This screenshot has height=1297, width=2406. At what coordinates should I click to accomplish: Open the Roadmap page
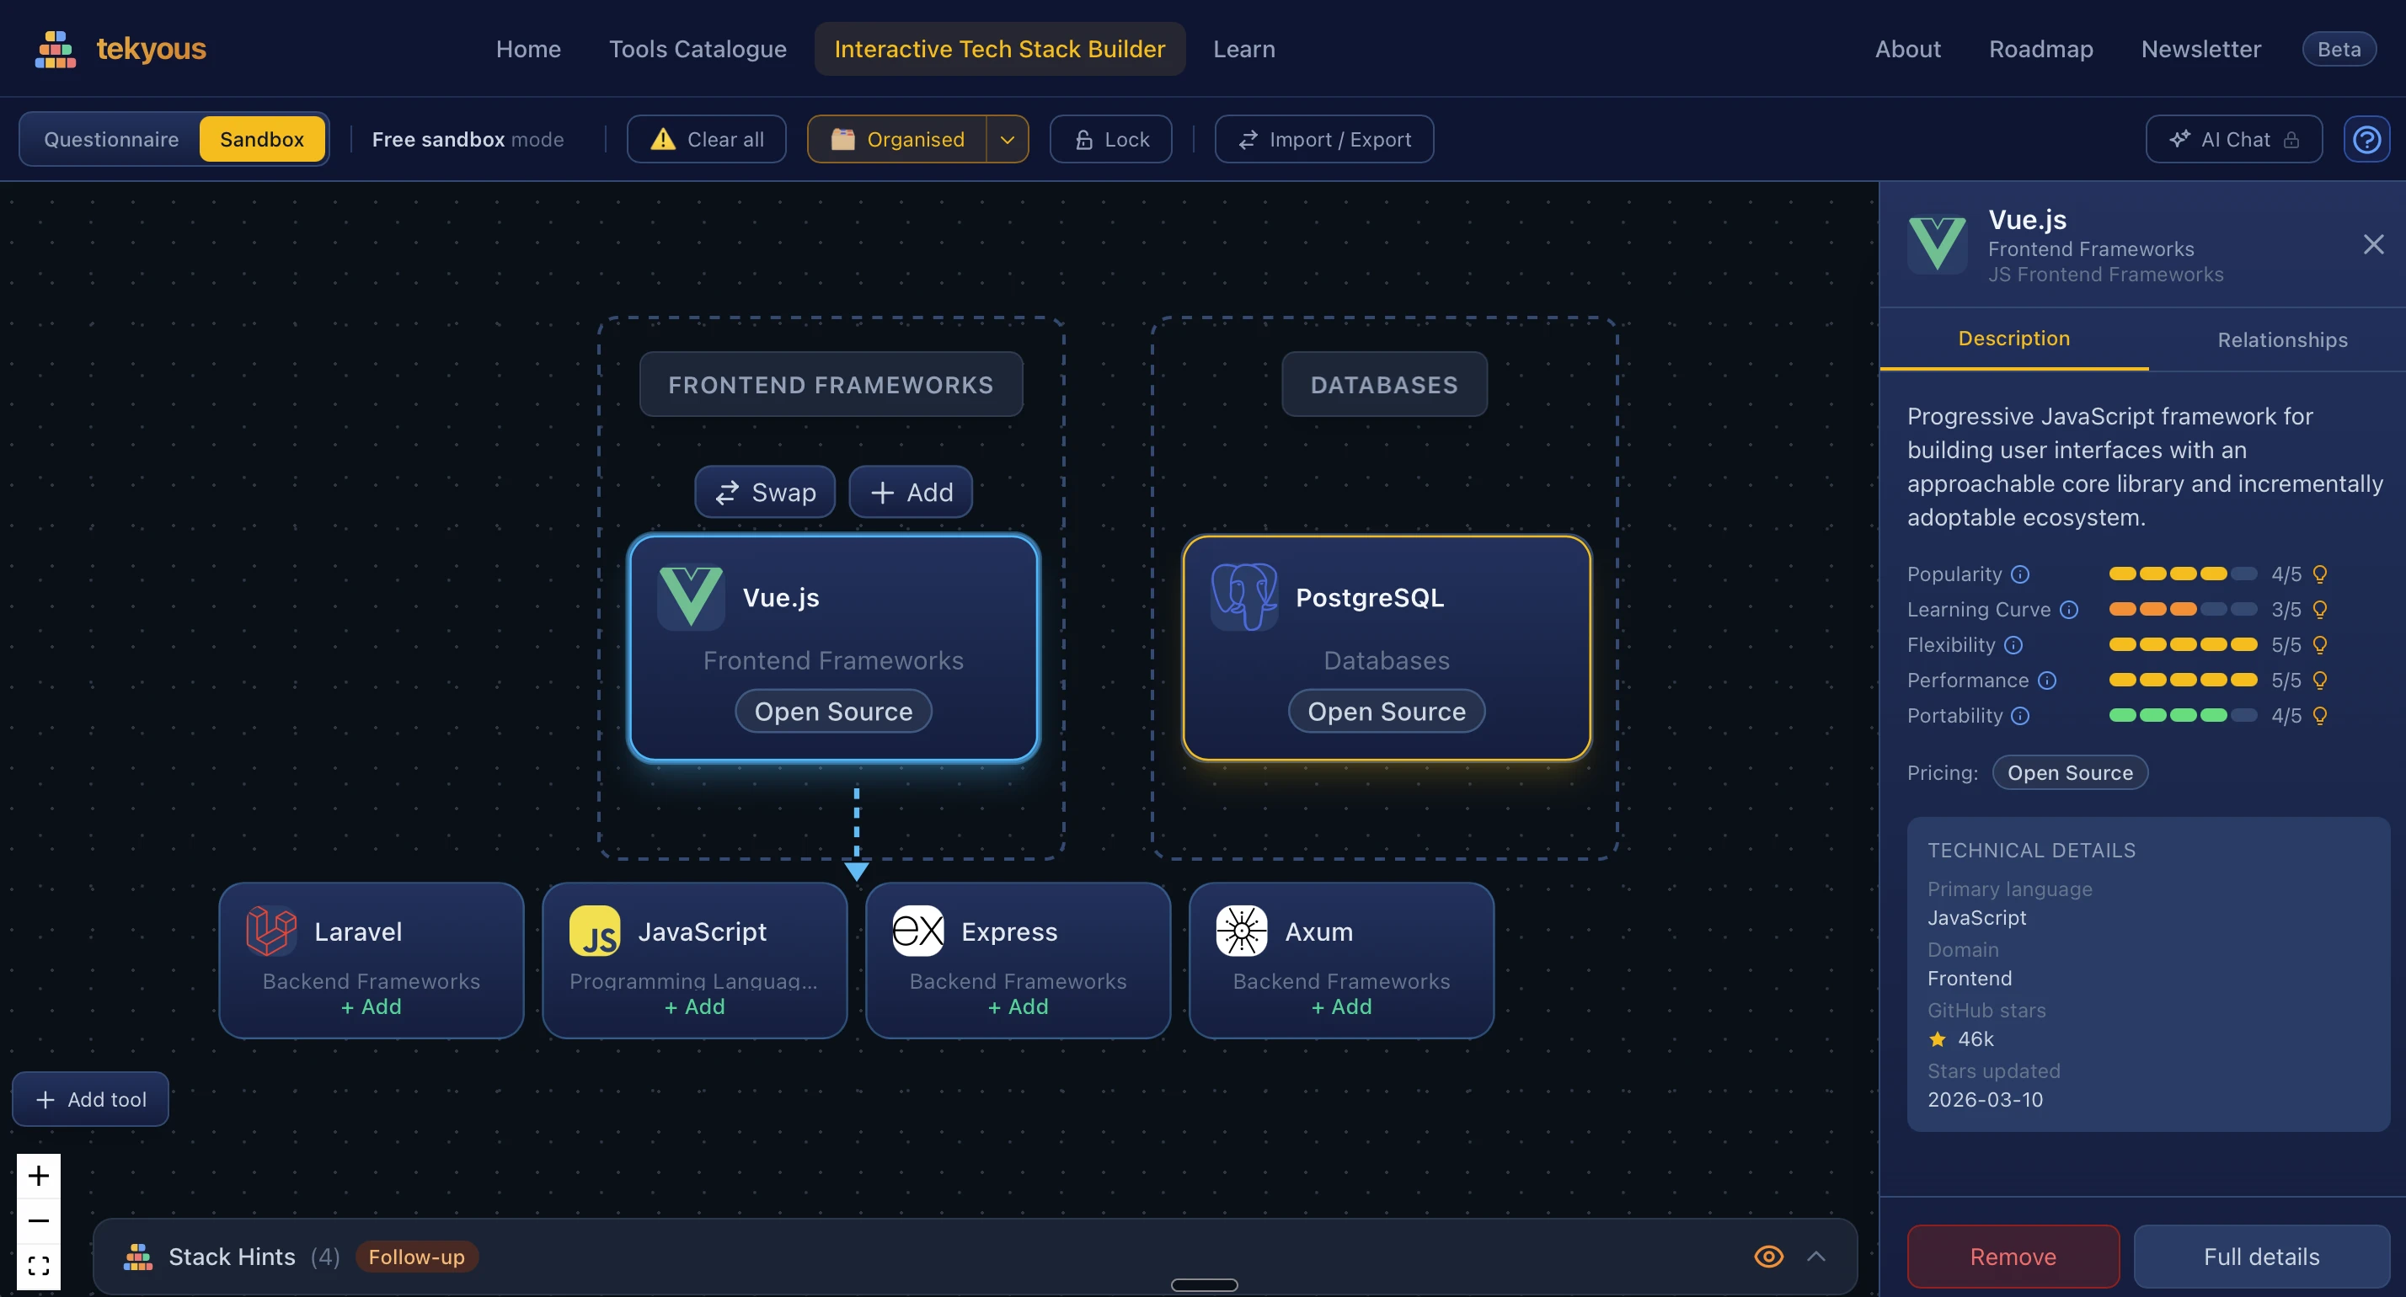[x=2040, y=49]
